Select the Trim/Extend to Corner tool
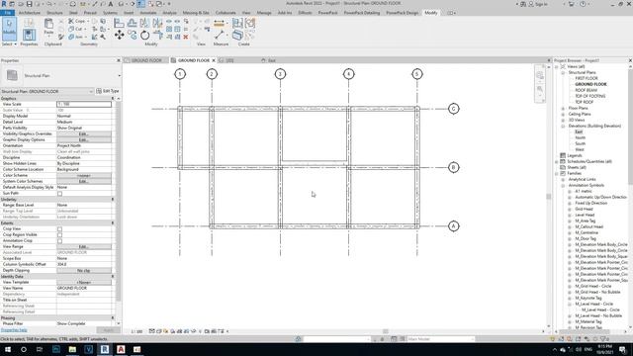This screenshot has width=633, height=356. [x=158, y=36]
